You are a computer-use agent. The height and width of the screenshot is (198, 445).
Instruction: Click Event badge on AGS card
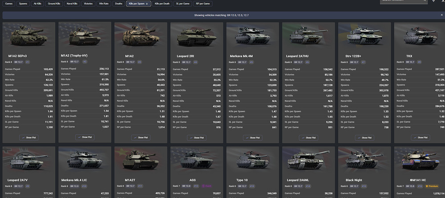[x=207, y=186]
